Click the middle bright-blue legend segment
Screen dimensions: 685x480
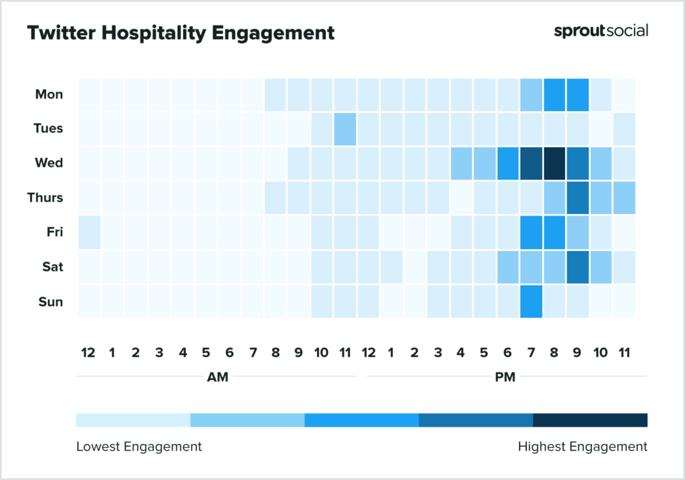click(x=361, y=420)
